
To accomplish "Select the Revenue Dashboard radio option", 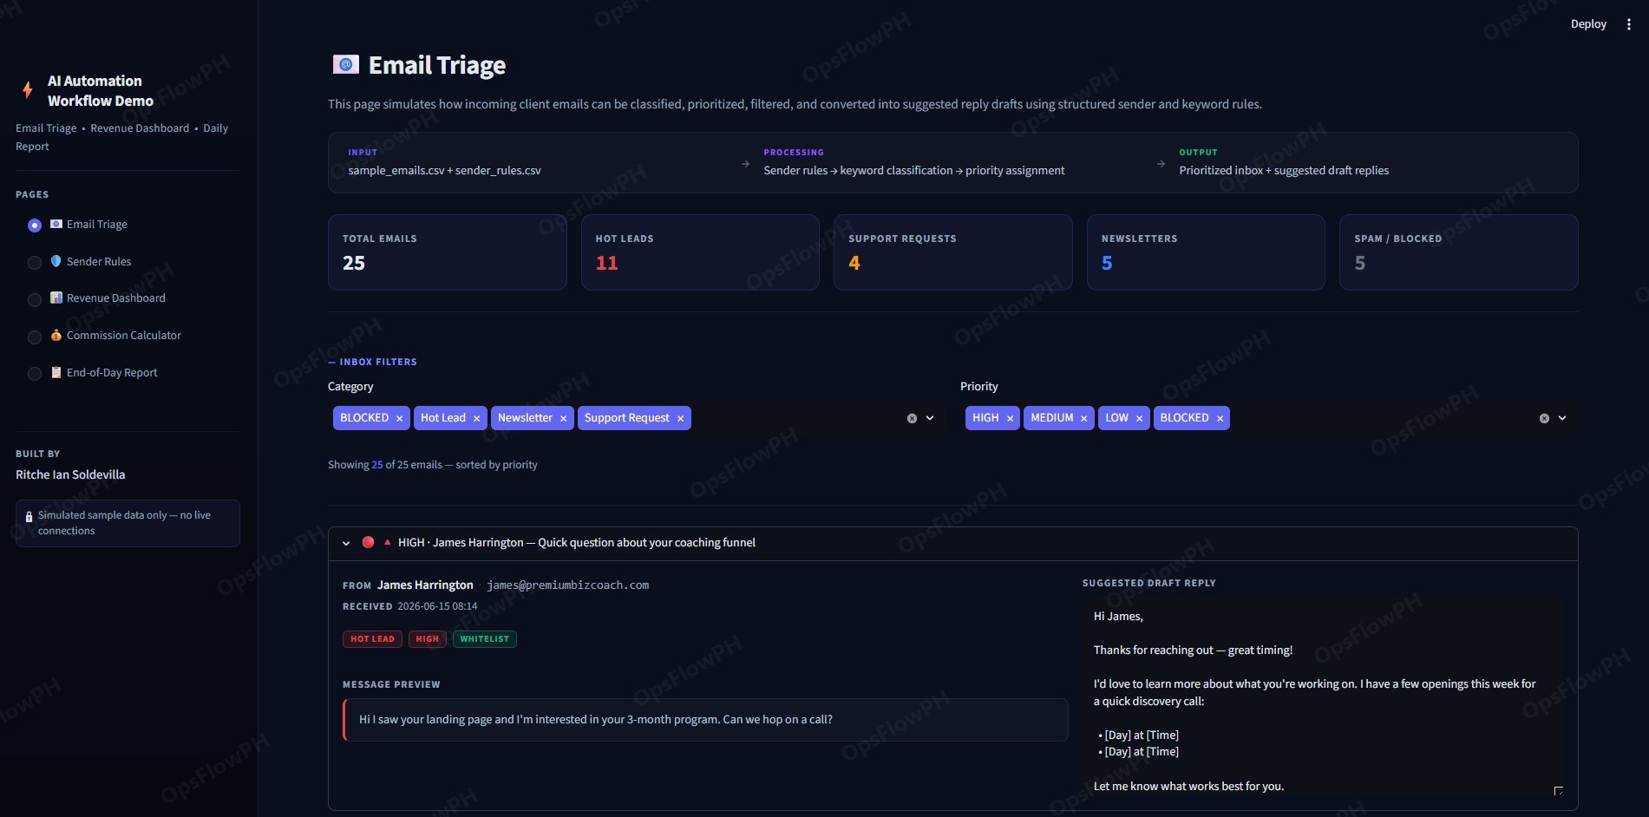I will (35, 299).
